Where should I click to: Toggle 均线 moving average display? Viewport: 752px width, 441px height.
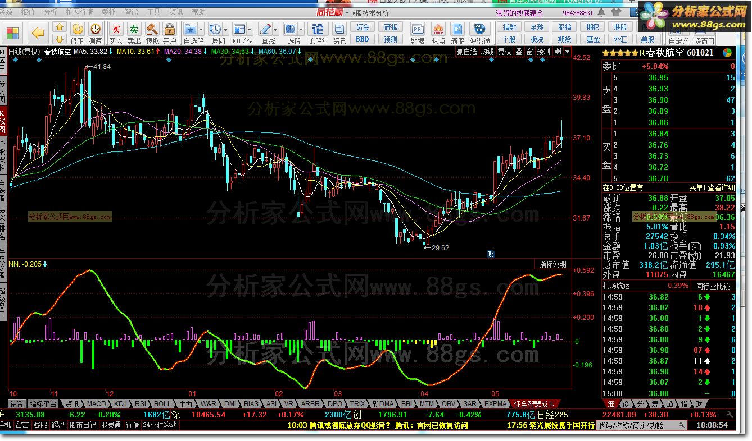point(487,52)
